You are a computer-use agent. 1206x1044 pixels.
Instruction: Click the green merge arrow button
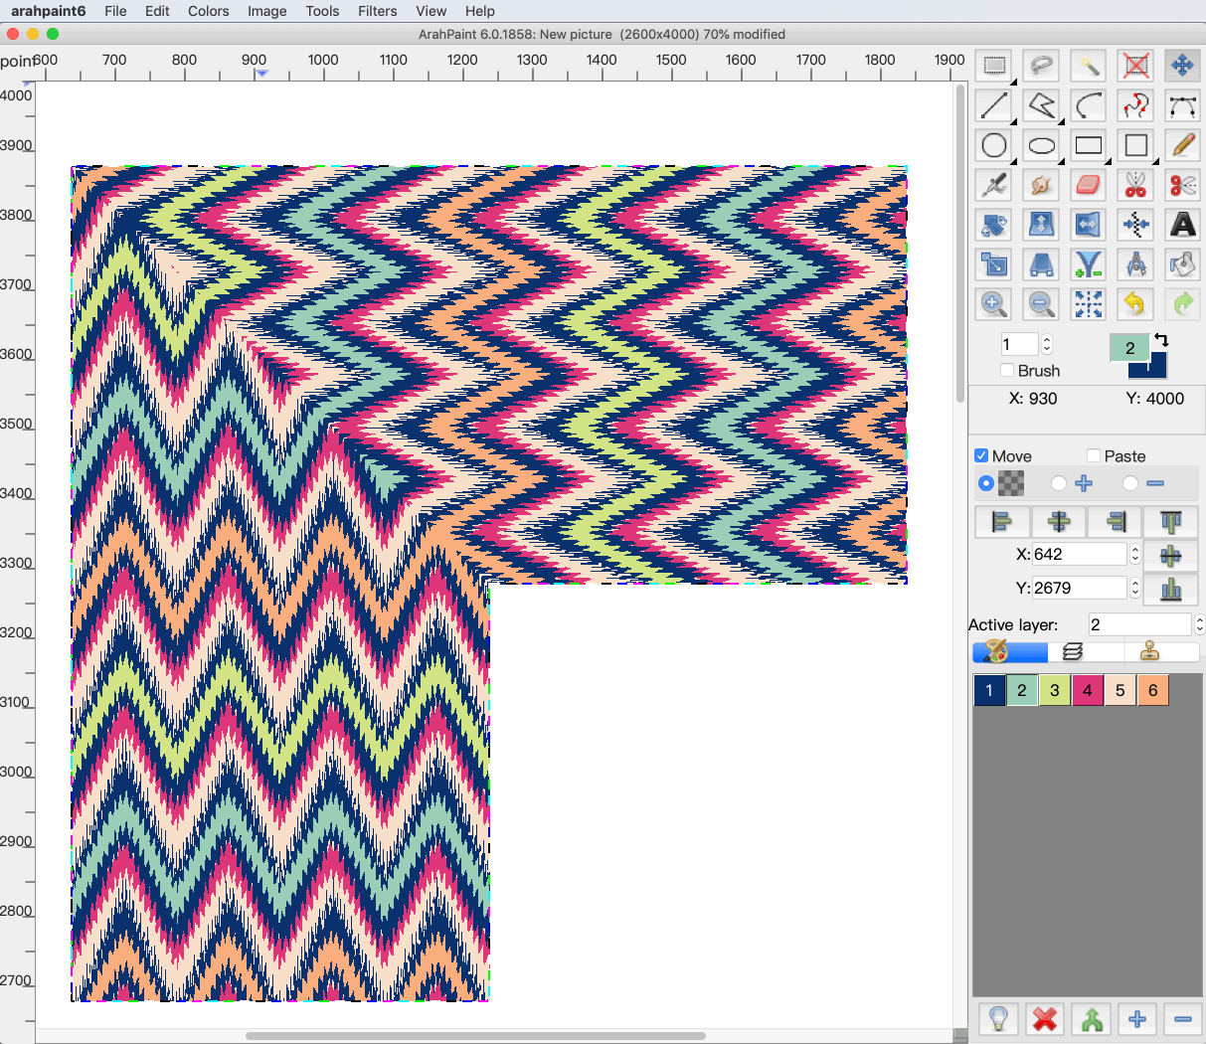[1092, 1019]
